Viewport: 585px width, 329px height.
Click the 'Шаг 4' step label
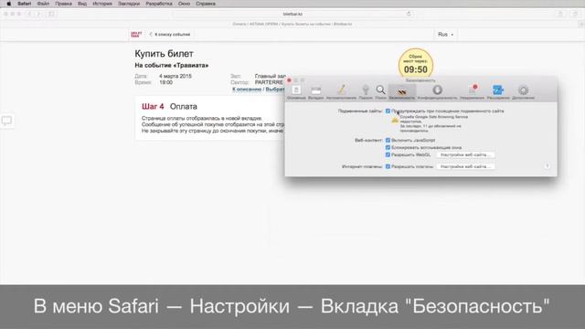(153, 107)
